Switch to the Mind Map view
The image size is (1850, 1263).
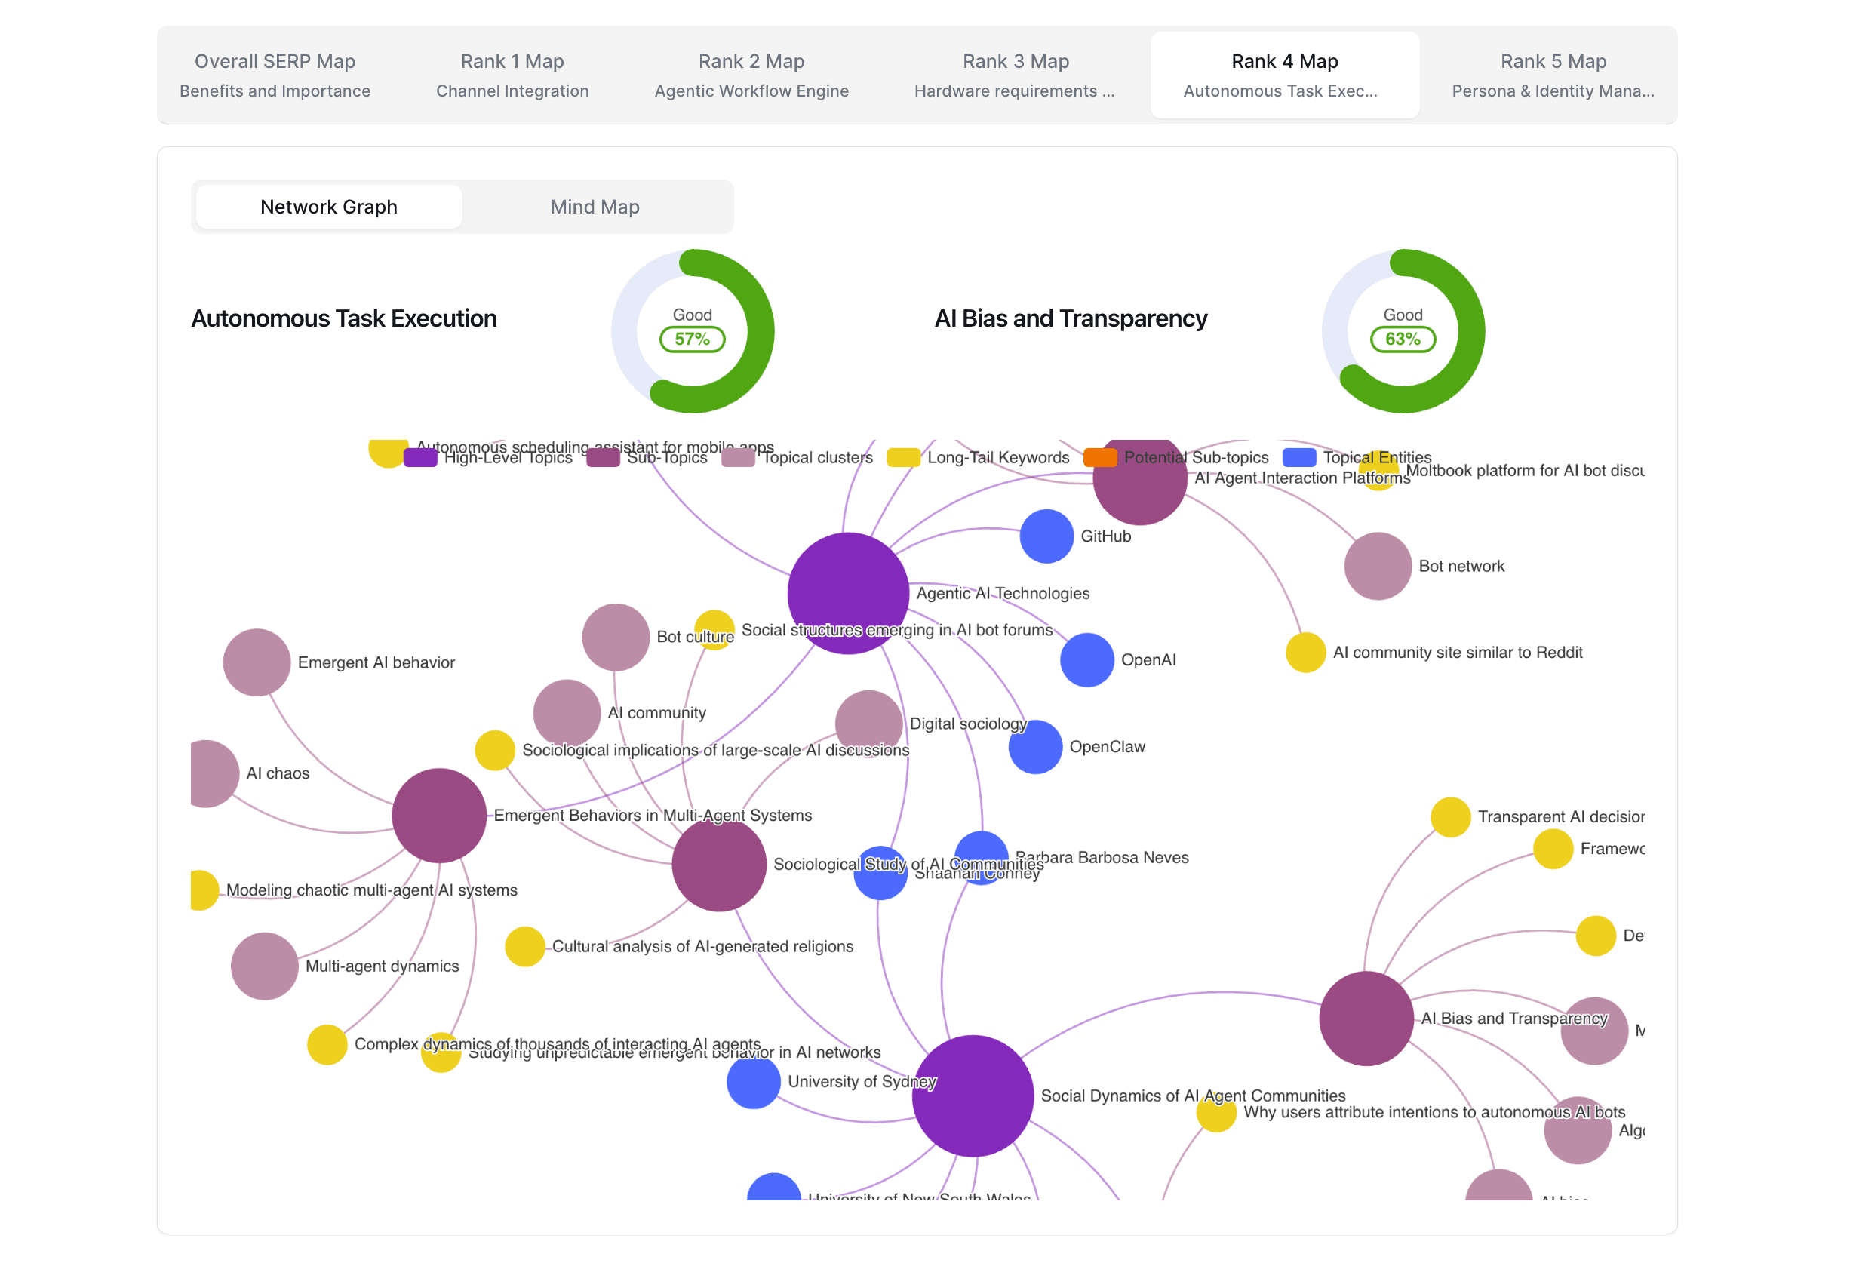coord(595,207)
